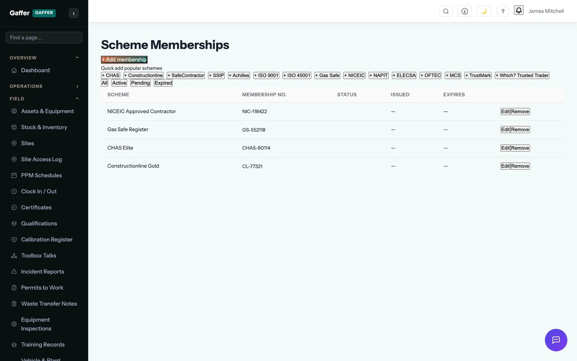
Task: Click the Equipment Inspections gear icon
Action: pos(14,324)
